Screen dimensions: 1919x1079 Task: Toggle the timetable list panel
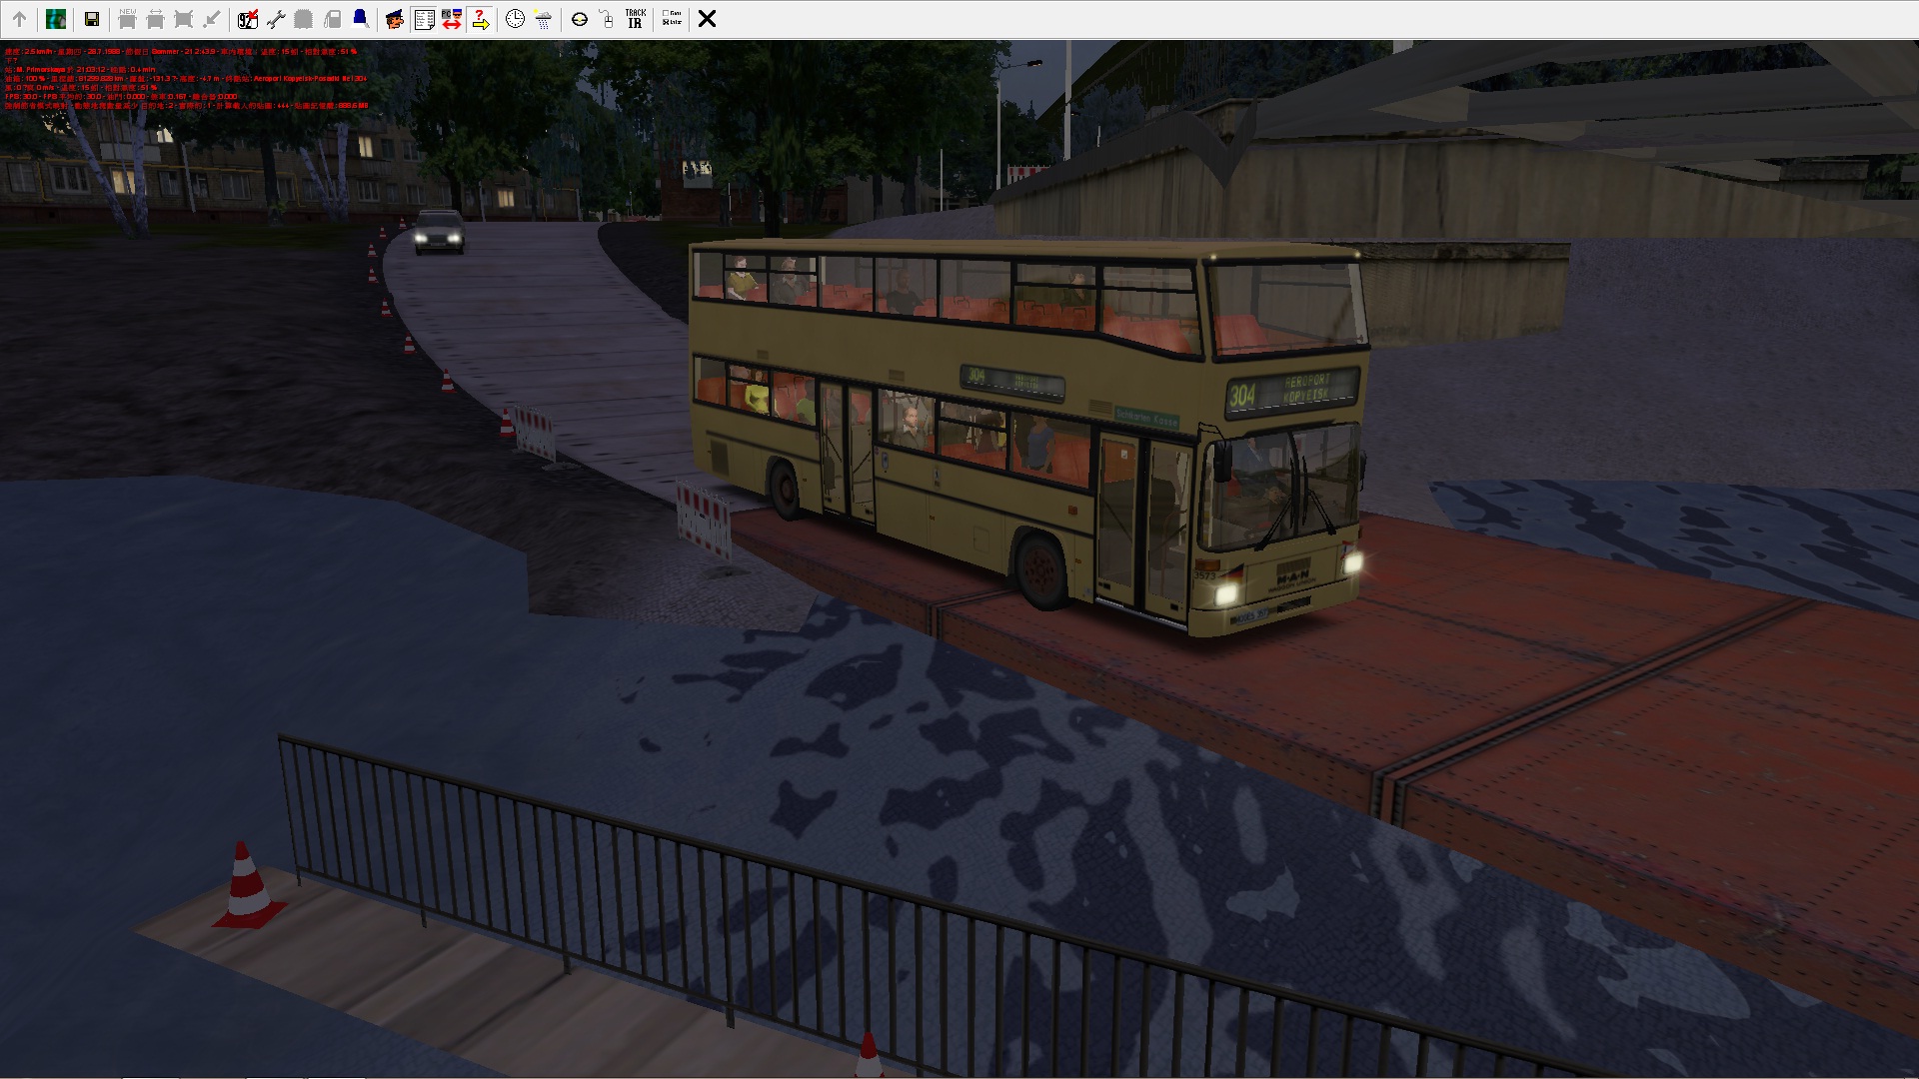coord(424,19)
